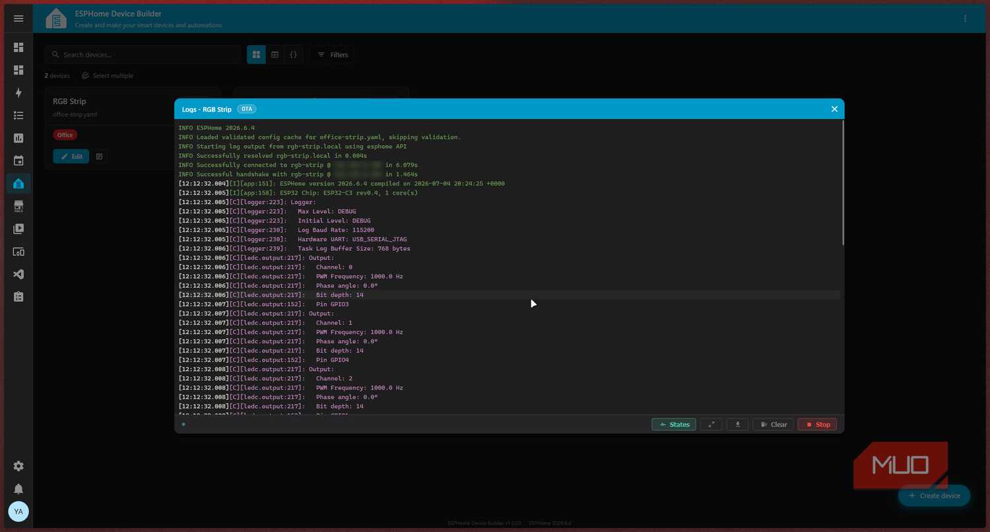Open the History bar-chart sidebar icon
Screen dimensions: 990x532
(18, 138)
